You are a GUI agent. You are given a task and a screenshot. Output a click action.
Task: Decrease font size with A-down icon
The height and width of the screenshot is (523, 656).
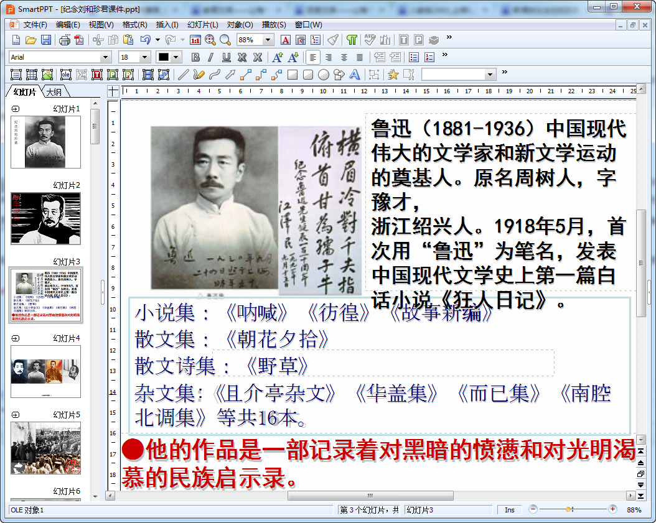click(x=293, y=57)
